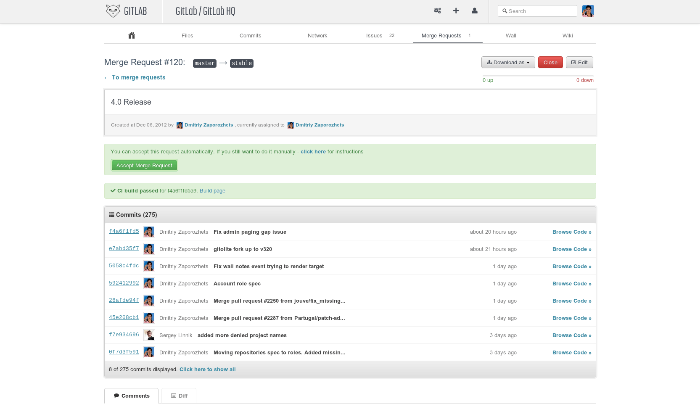This screenshot has height=409, width=700.
Task: Open the user profile icon in header
Action: pyautogui.click(x=474, y=11)
